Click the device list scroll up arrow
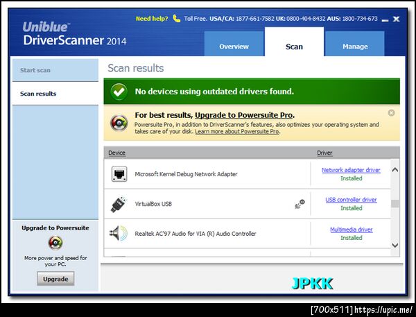 [x=395, y=170]
